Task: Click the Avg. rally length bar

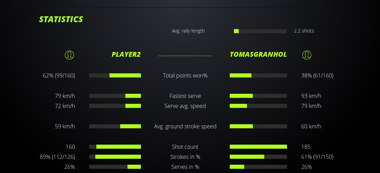Action: (260, 31)
